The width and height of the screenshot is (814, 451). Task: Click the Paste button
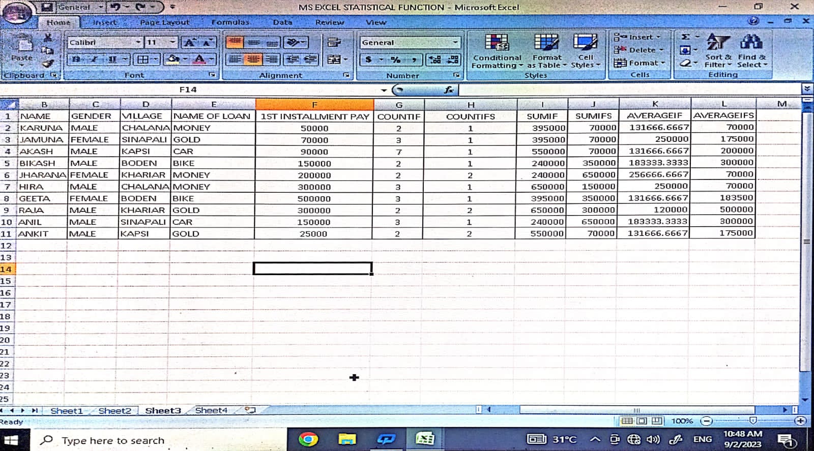[x=22, y=48]
